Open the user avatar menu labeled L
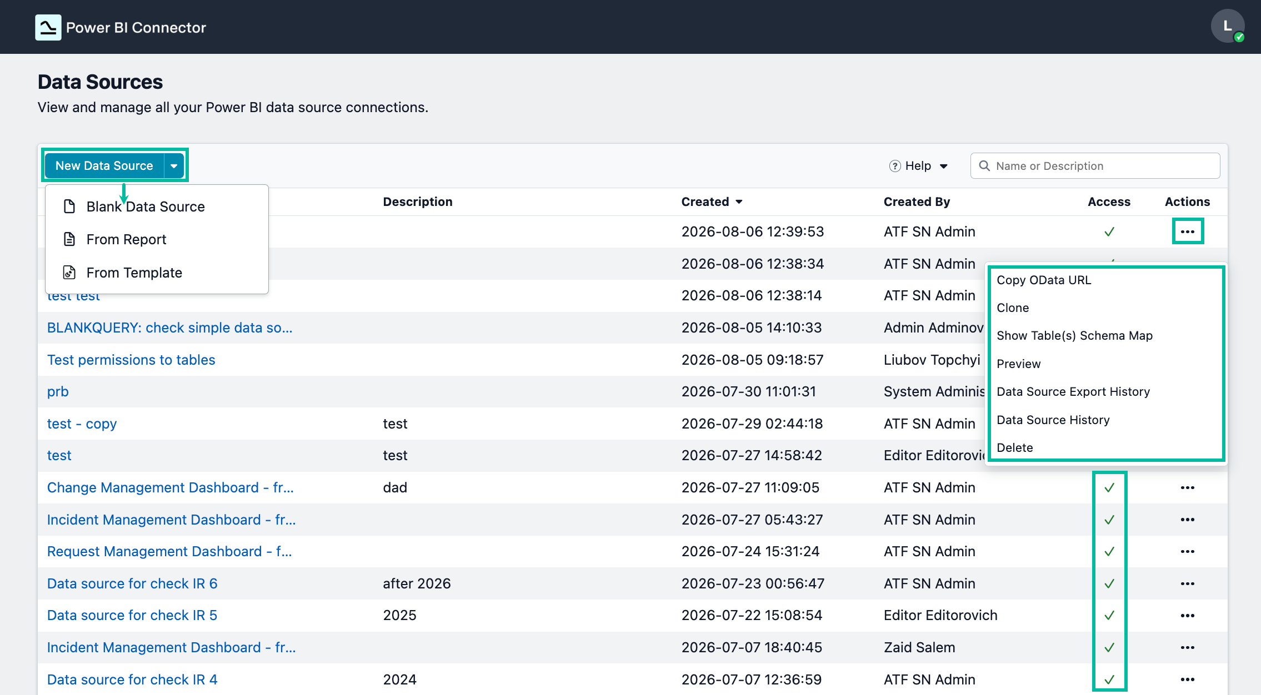The image size is (1261, 695). (1228, 26)
